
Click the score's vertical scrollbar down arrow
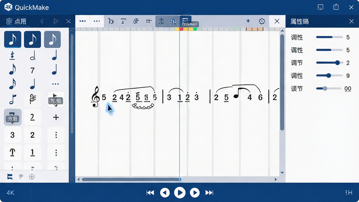coord(282,173)
